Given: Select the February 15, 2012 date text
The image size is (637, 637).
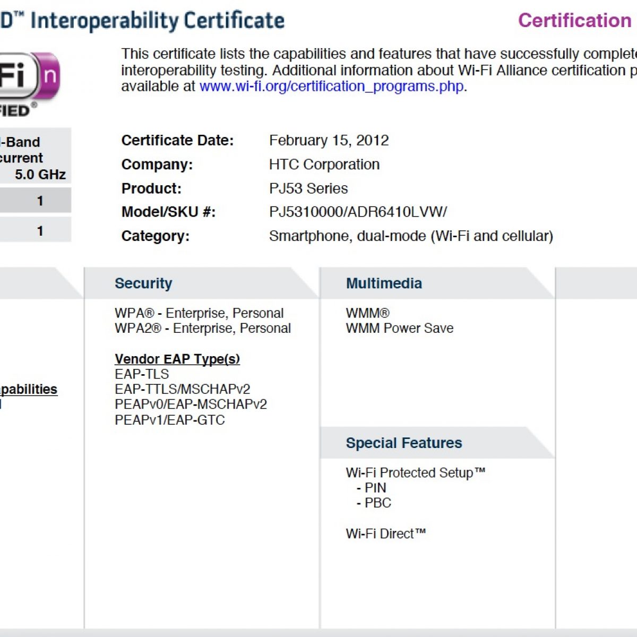Looking at the screenshot, I should pyautogui.click(x=329, y=141).
